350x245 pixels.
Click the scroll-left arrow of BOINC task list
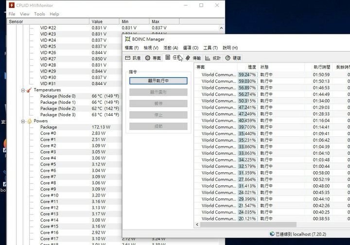[x=197, y=224]
